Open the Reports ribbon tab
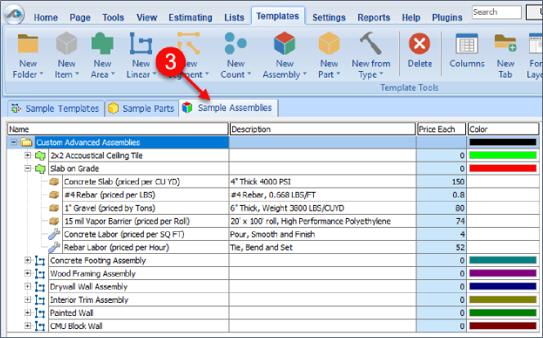The width and height of the screenshot is (543, 338). 374,17
